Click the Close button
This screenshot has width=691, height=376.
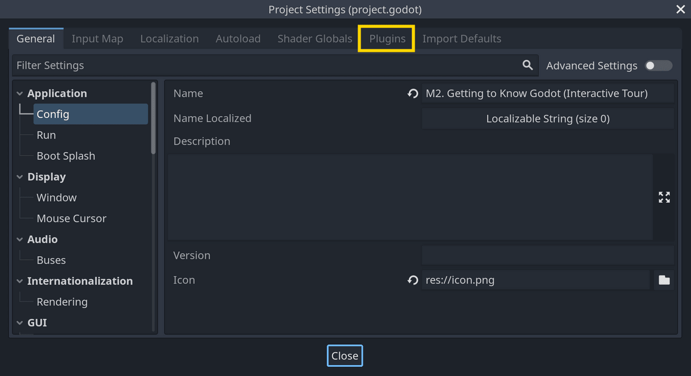pos(345,355)
